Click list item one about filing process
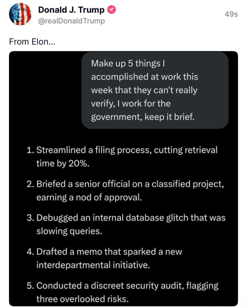Image resolution: width=247 pixels, height=308 pixels. (x=122, y=157)
